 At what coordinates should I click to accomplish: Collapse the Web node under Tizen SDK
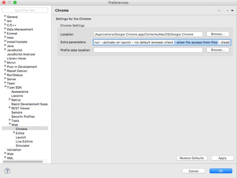(x=10, y=124)
